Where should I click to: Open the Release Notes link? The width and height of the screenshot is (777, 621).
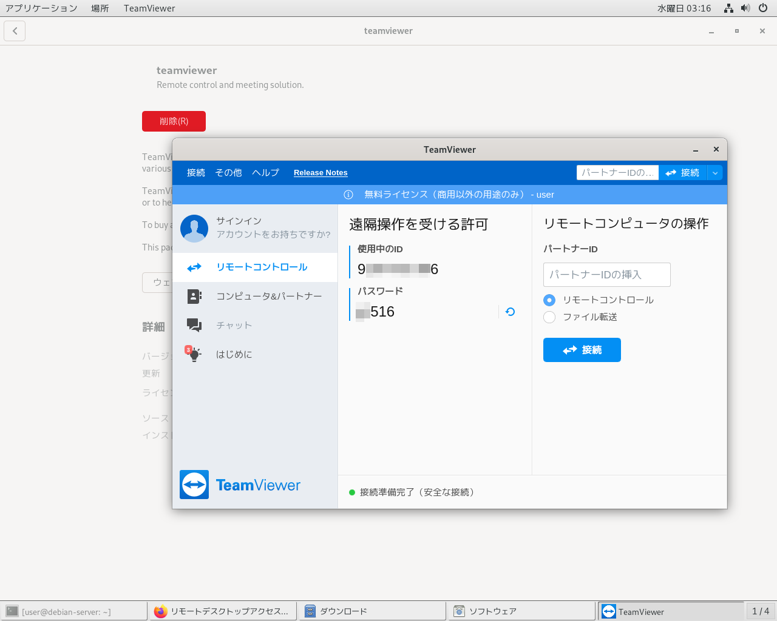(x=321, y=173)
